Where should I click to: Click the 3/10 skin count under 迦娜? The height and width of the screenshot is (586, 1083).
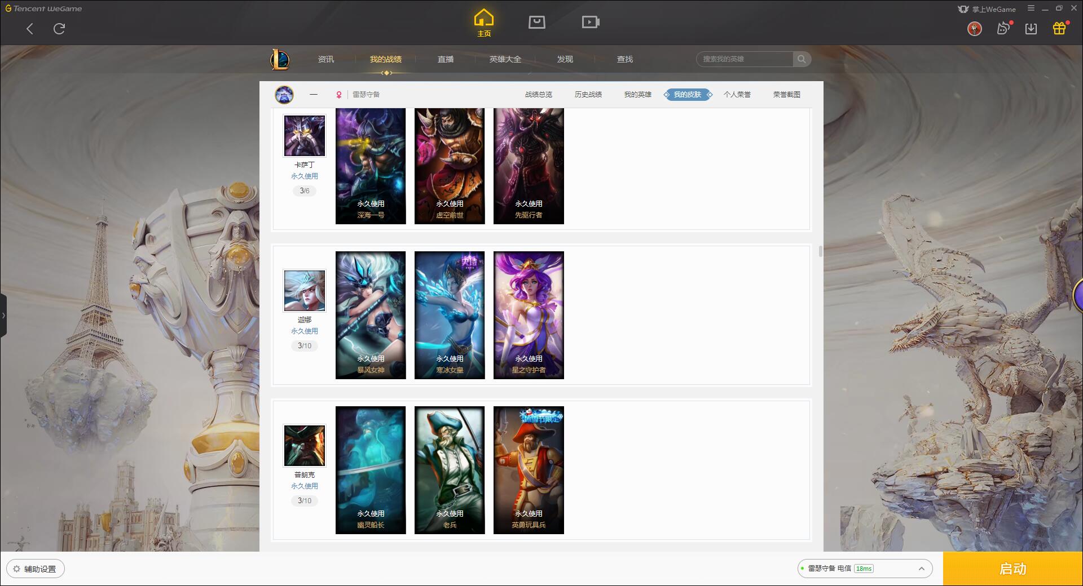(305, 346)
